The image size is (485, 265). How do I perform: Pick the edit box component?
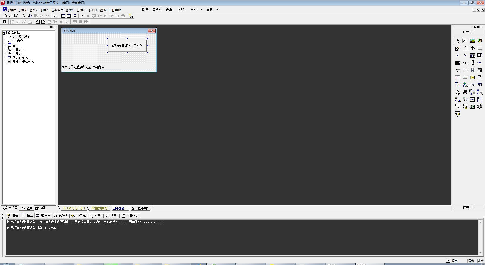click(x=465, y=41)
